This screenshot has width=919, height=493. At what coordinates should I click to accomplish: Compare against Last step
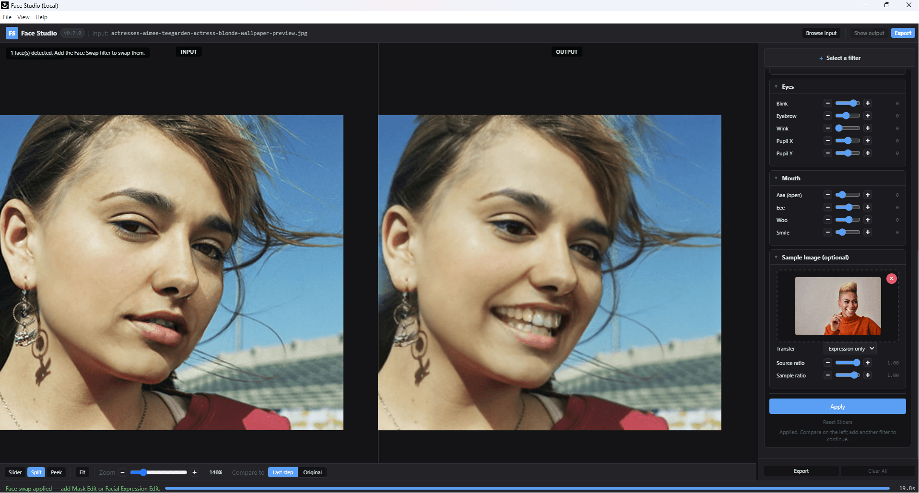[x=283, y=472]
